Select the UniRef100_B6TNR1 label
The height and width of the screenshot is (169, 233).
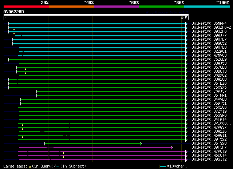(x=209, y=96)
